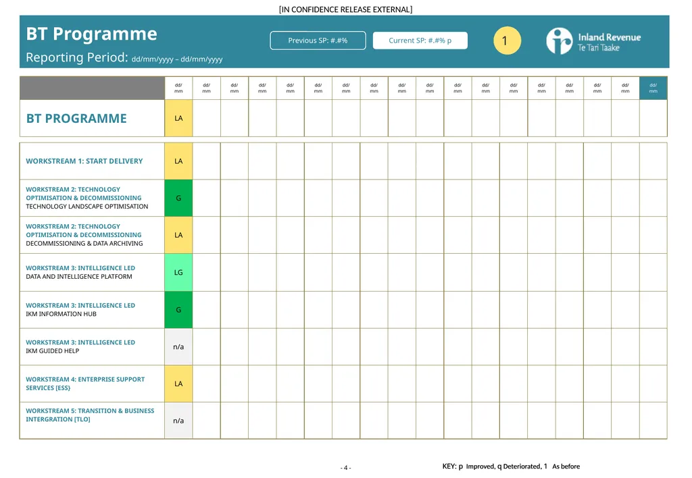Select Workstream 1: Start Delivery label
This screenshot has width=692, height=478.
[x=84, y=161]
